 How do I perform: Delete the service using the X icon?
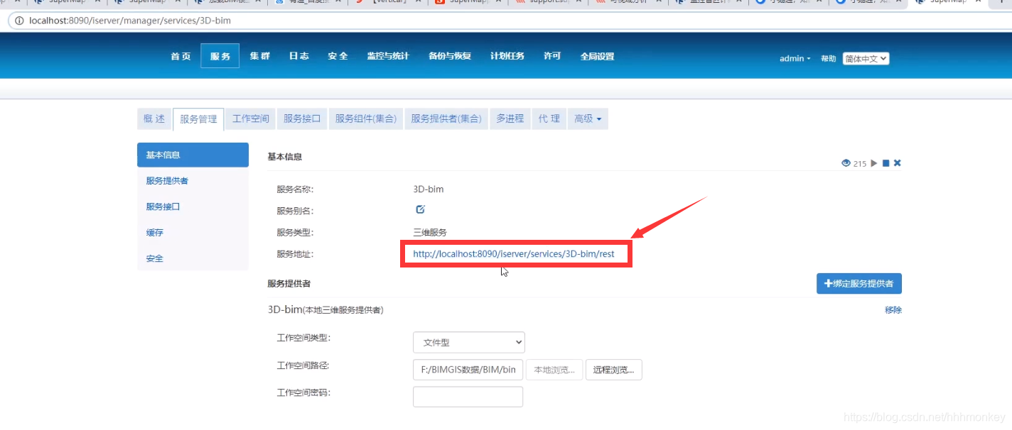(x=898, y=163)
